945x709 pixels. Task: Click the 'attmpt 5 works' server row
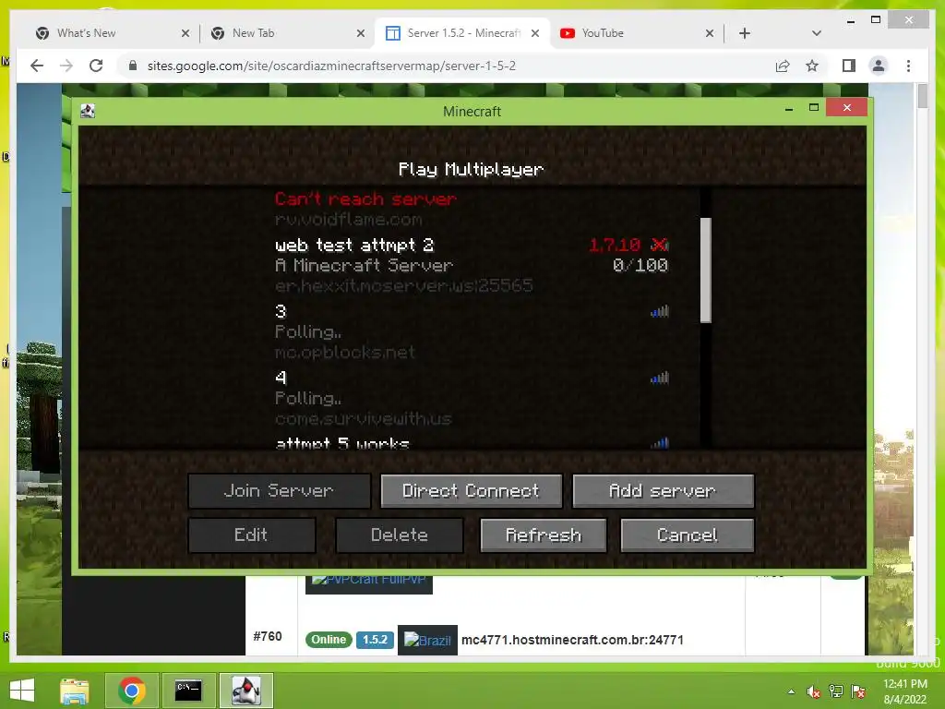(x=472, y=443)
